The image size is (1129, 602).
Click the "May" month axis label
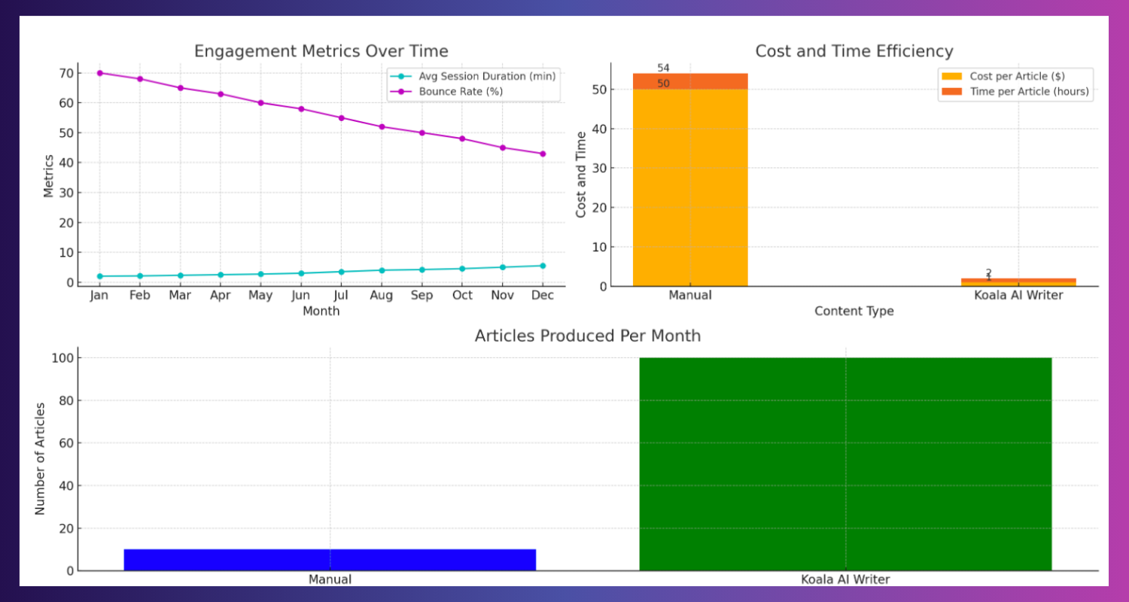pyautogui.click(x=260, y=296)
